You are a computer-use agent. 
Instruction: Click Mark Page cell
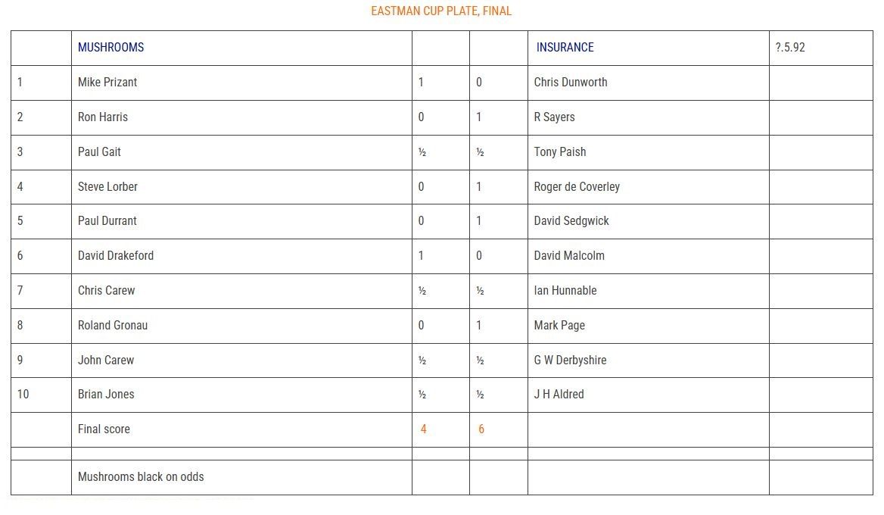click(649, 326)
